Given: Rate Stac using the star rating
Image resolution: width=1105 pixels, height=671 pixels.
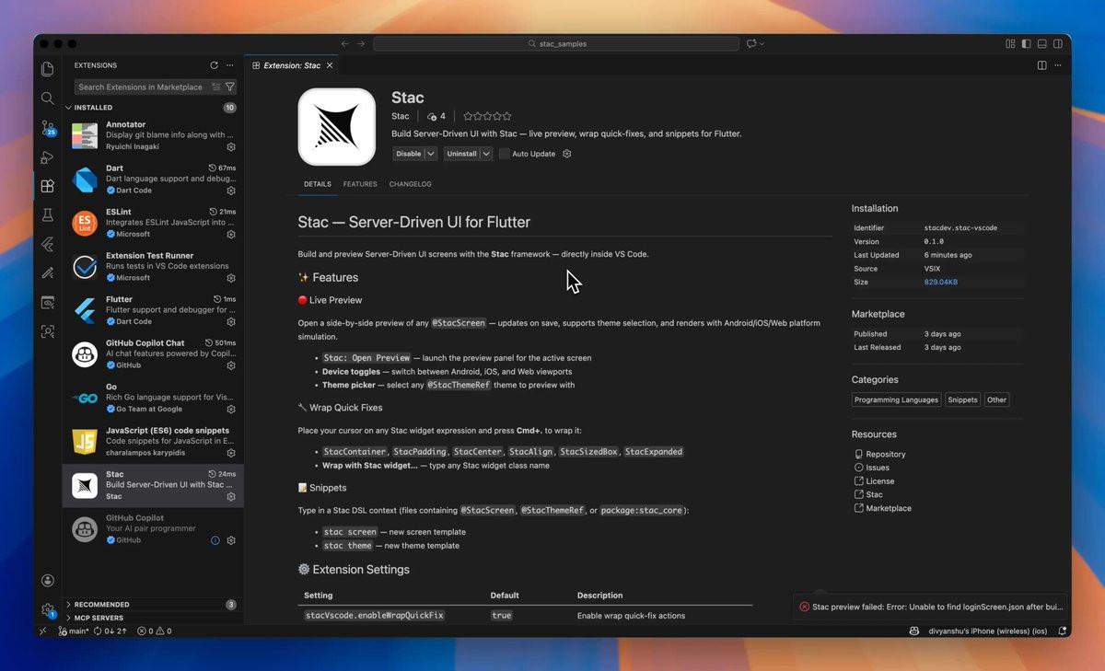Looking at the screenshot, I should (x=487, y=116).
